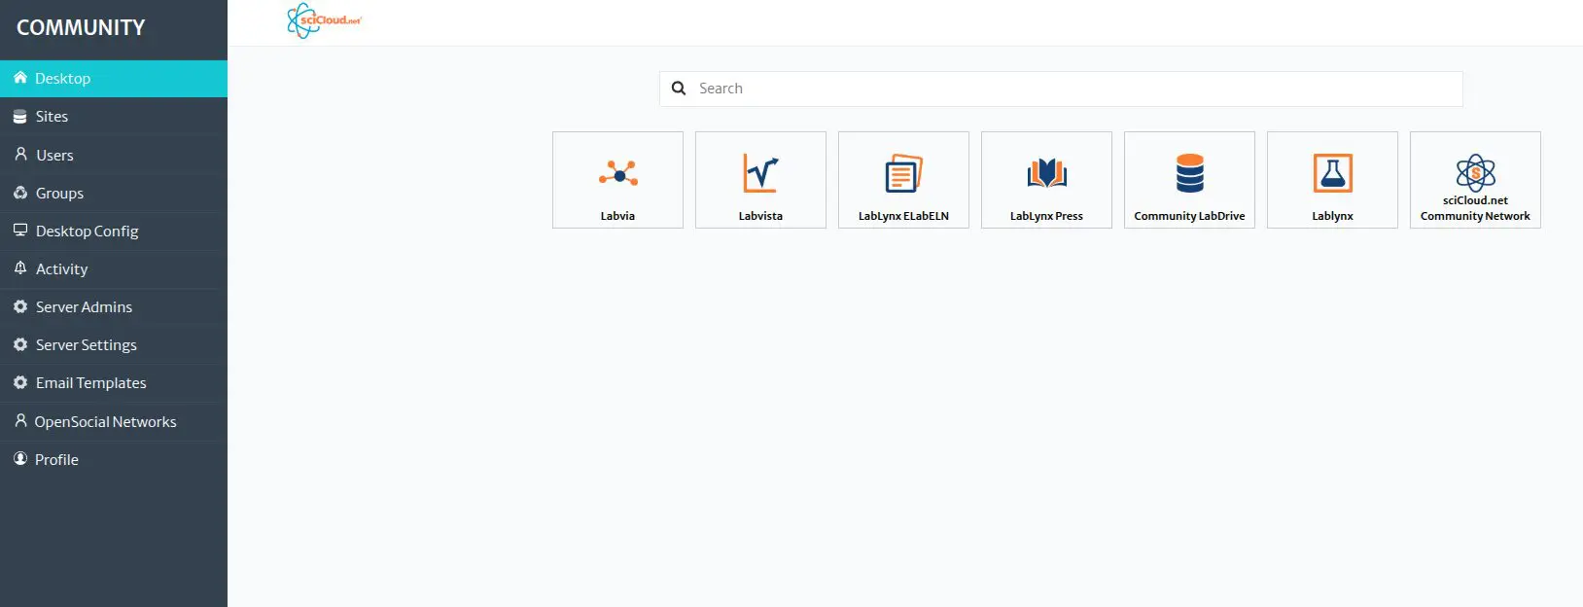Open the Labvista chart icon
Screen dimensions: 1583x607
760,173
